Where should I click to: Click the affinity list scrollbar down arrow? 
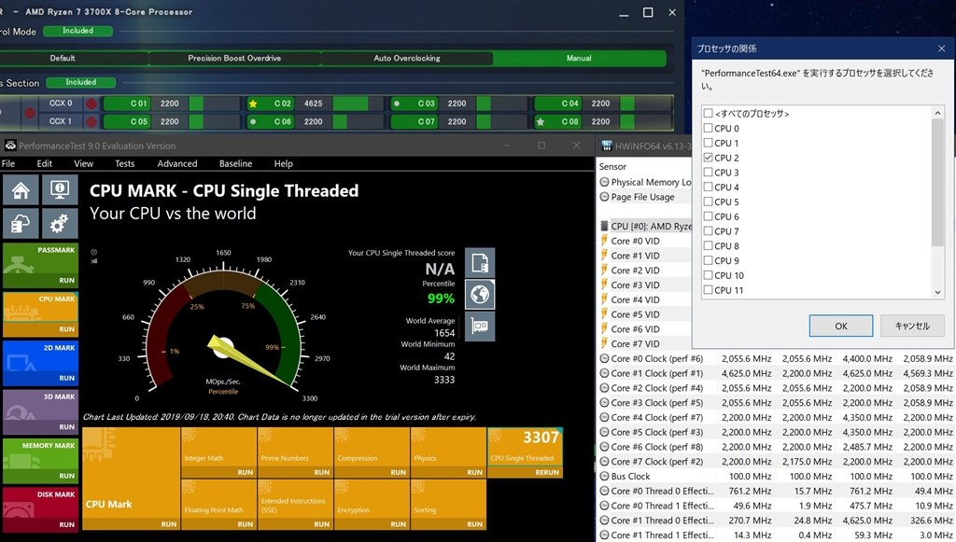coord(937,292)
